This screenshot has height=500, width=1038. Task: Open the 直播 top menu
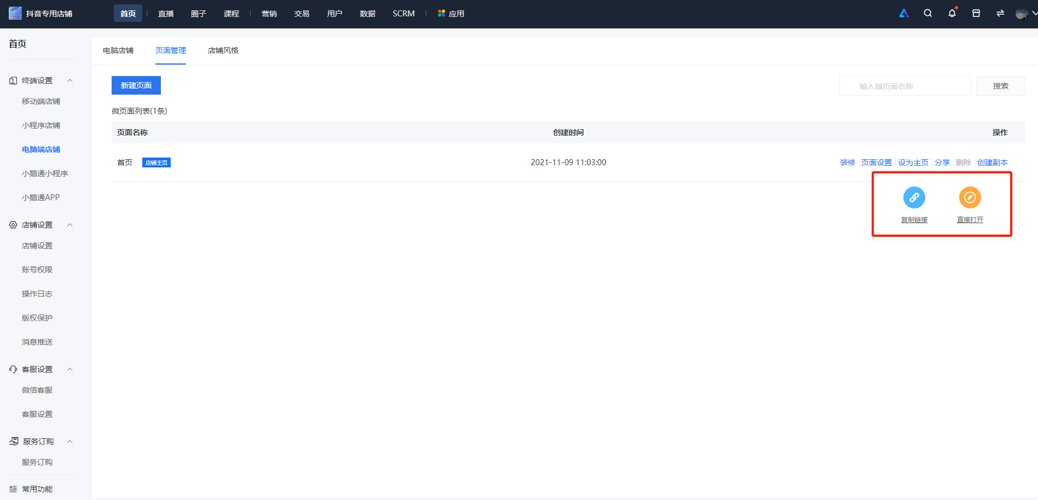166,14
